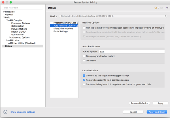Select Processor Options in the tree
The image size is (170, 118).
[x=20, y=23]
